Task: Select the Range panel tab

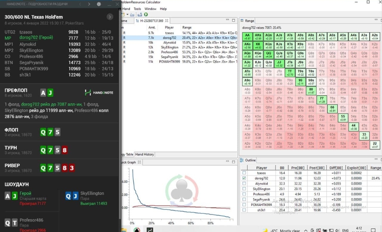Action: (247, 21)
